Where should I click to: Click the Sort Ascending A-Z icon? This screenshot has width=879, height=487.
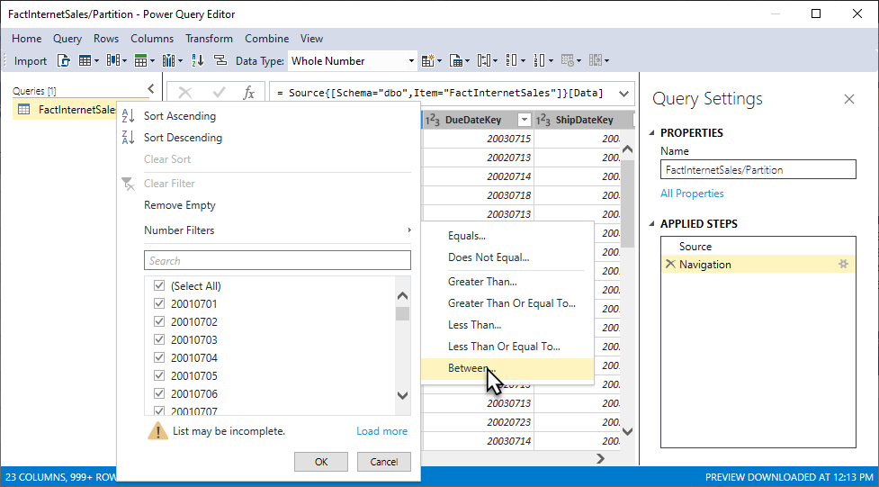tap(129, 116)
